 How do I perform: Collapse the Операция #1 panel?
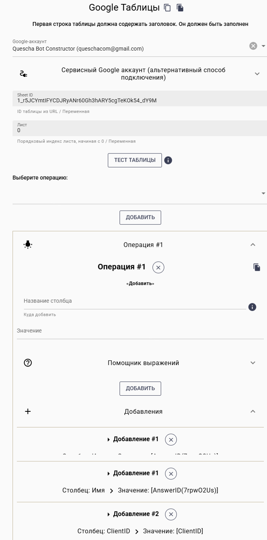(x=253, y=244)
